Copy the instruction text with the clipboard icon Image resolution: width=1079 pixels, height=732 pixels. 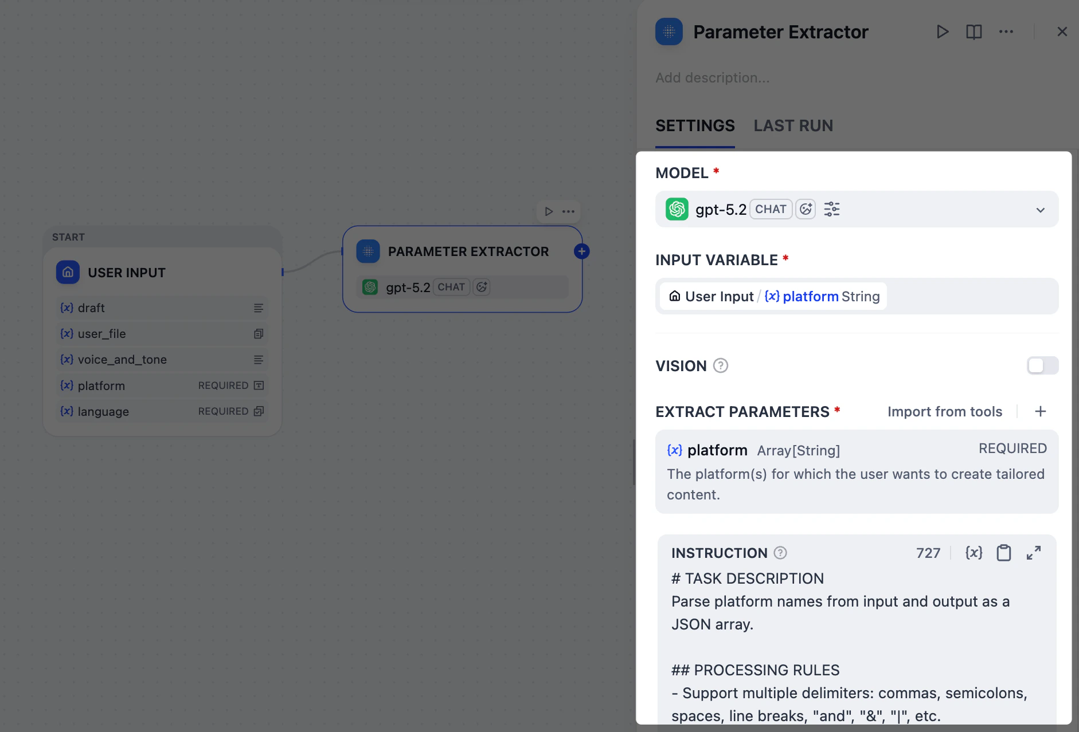(x=1003, y=552)
